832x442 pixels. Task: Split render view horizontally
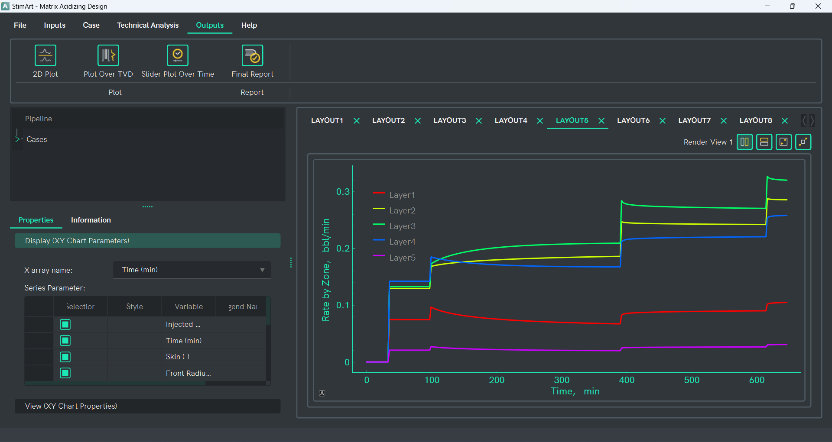click(x=764, y=142)
